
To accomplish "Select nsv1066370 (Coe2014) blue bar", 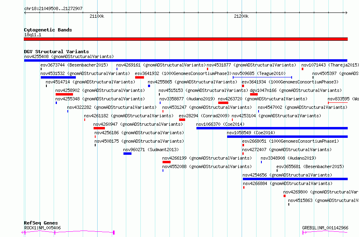I will coord(272,128).
